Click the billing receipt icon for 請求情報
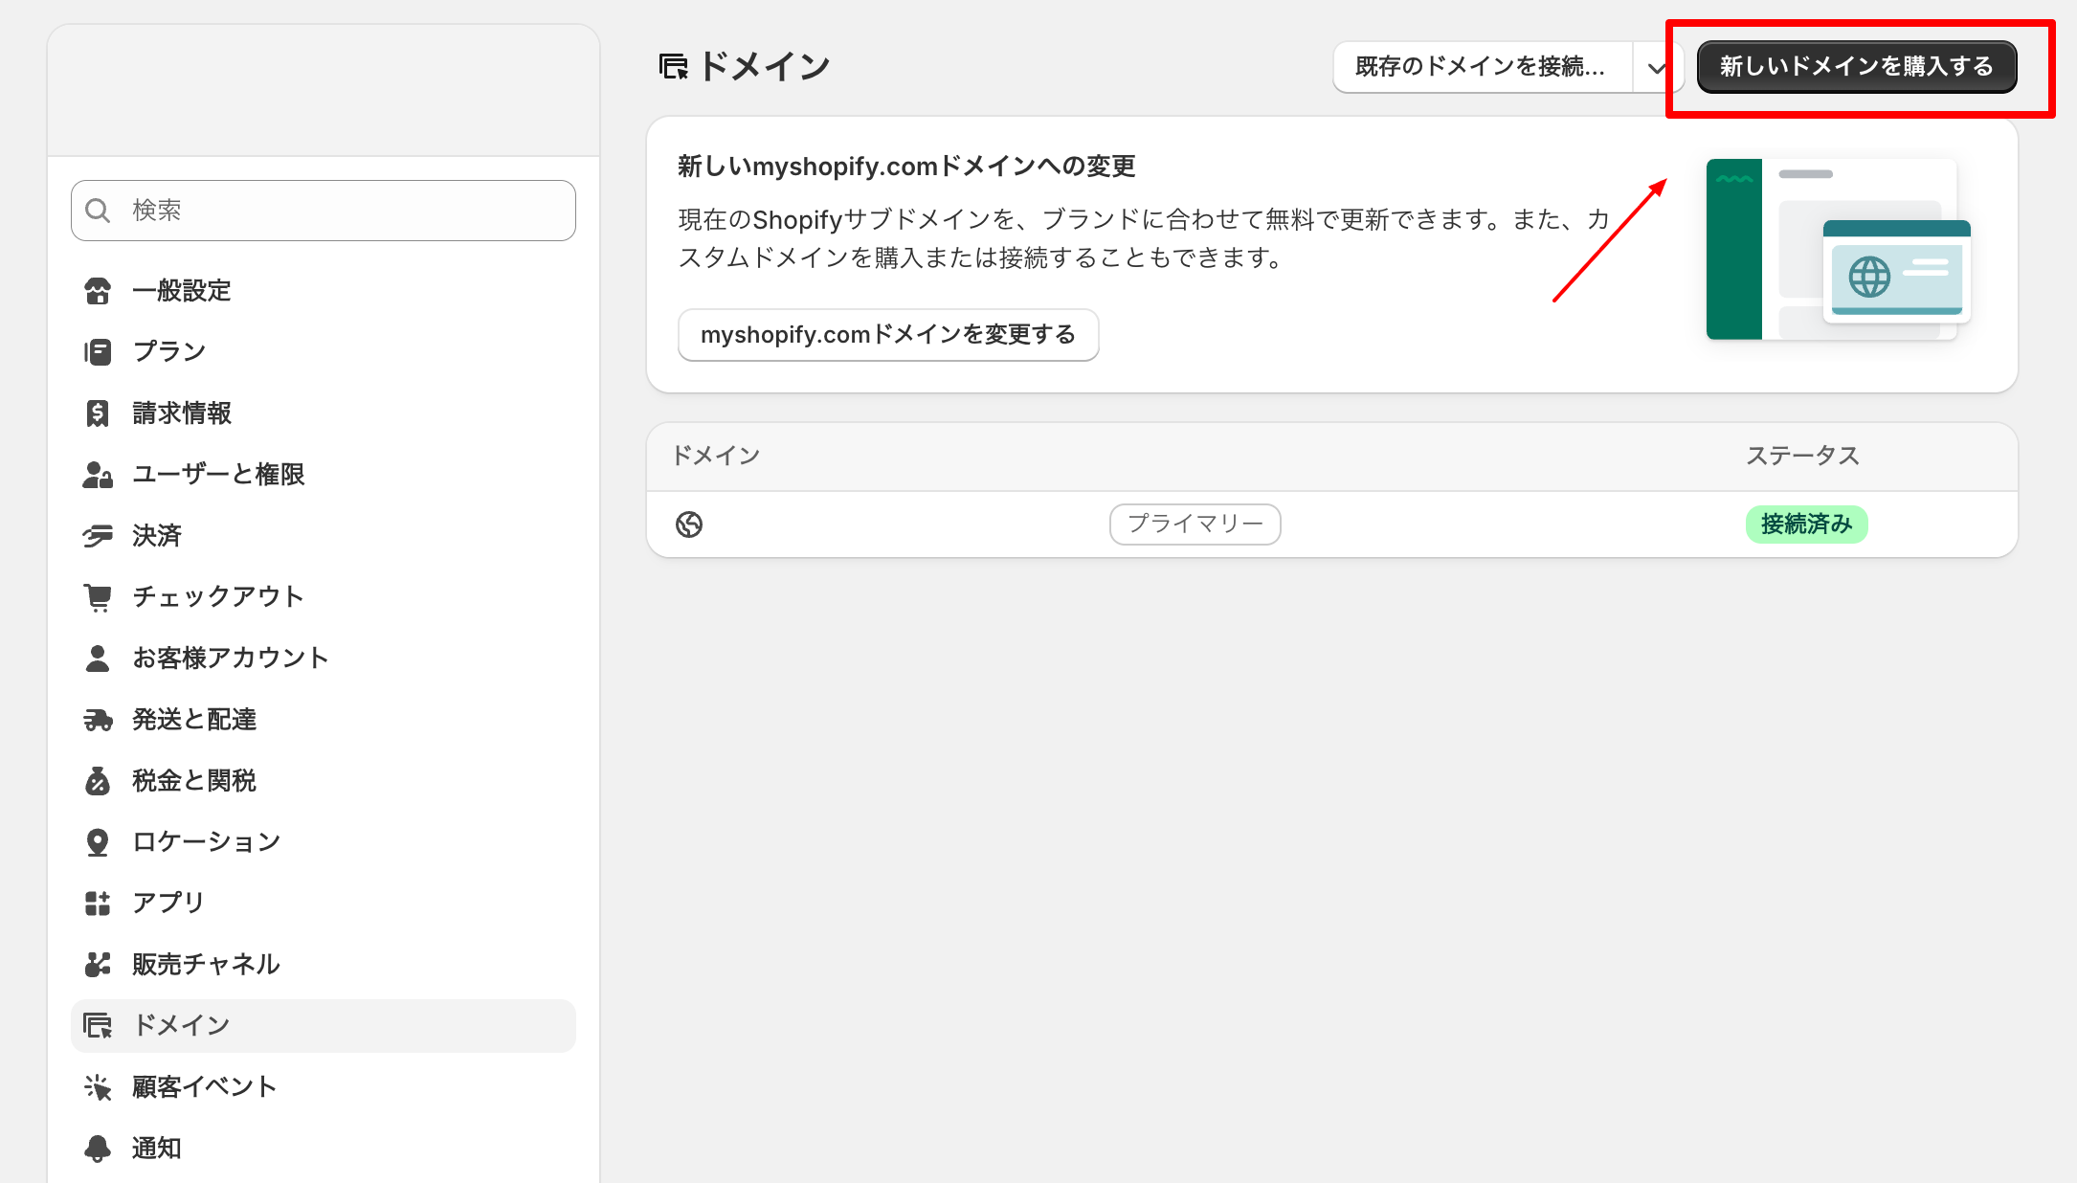 coord(98,413)
